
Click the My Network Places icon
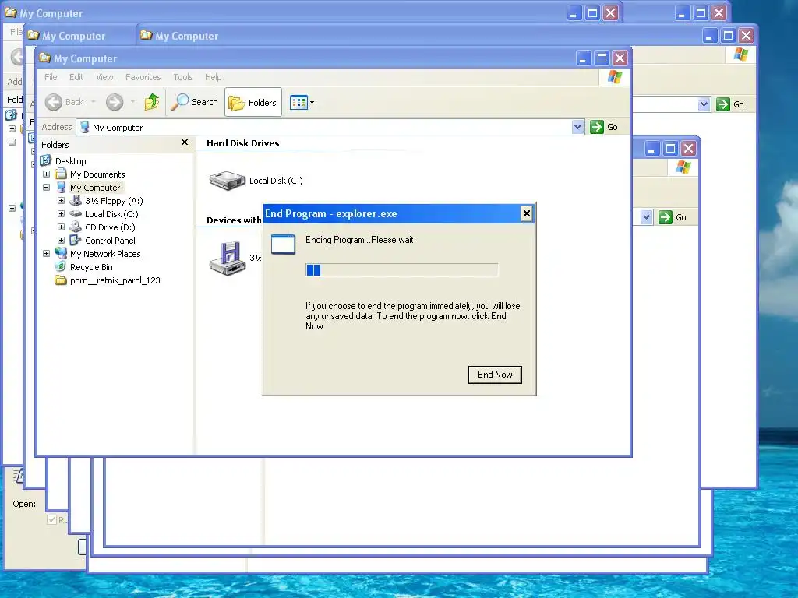(x=61, y=253)
